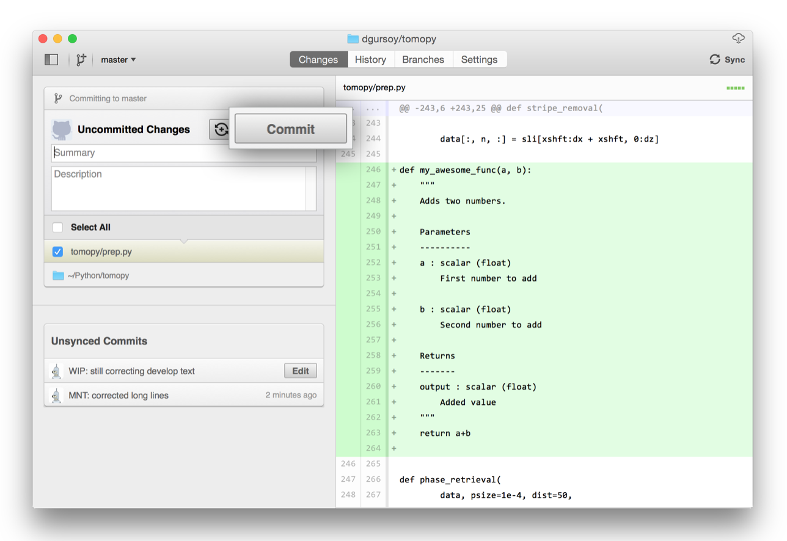The image size is (787, 541).
Task: Click Edit on the WIP commit
Action: click(x=300, y=371)
